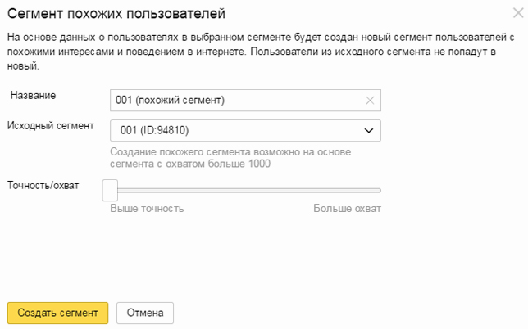Click the slider track end near Больше охват
The image size is (528, 329).
[378, 191]
